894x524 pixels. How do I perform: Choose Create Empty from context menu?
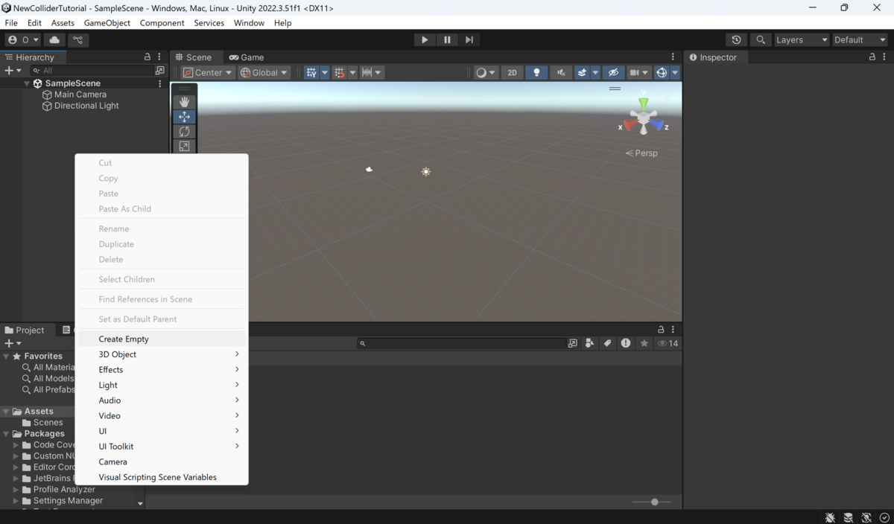pos(161,339)
